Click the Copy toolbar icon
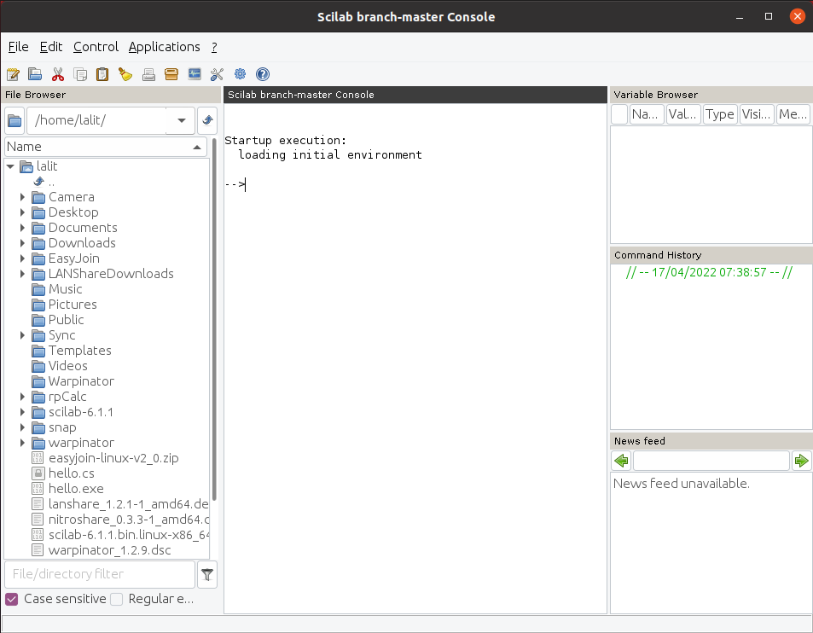 pyautogui.click(x=79, y=74)
